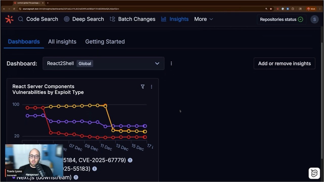
Task: Open the Insights nav item
Action: (x=175, y=19)
